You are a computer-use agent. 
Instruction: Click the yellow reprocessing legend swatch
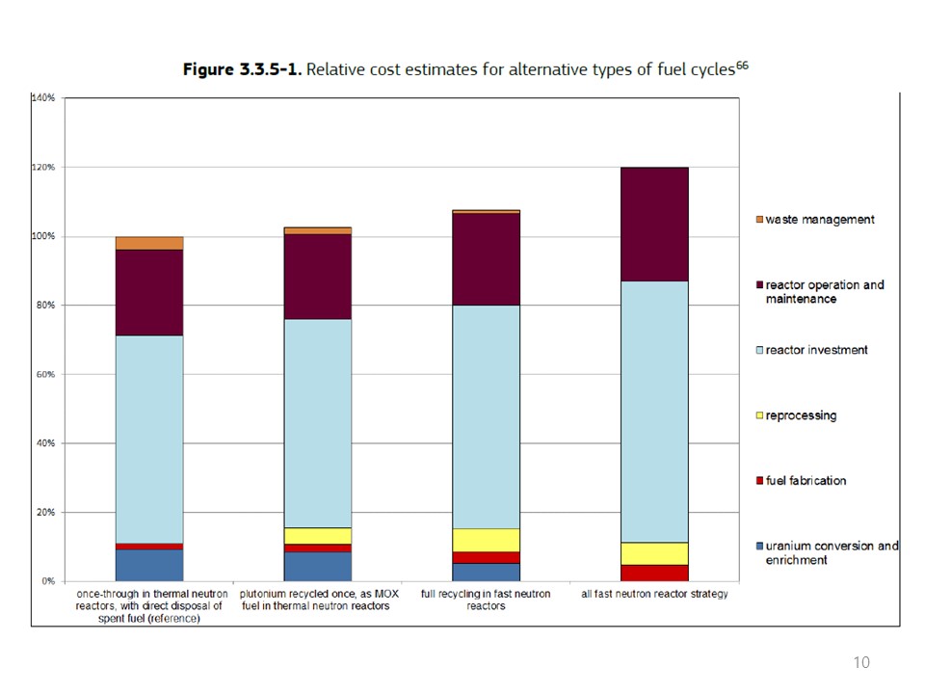(x=758, y=415)
